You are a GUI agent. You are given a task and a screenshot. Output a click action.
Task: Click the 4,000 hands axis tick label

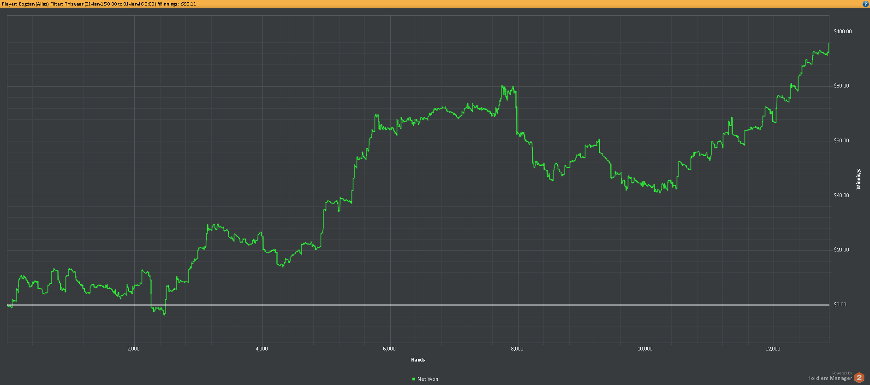click(262, 349)
